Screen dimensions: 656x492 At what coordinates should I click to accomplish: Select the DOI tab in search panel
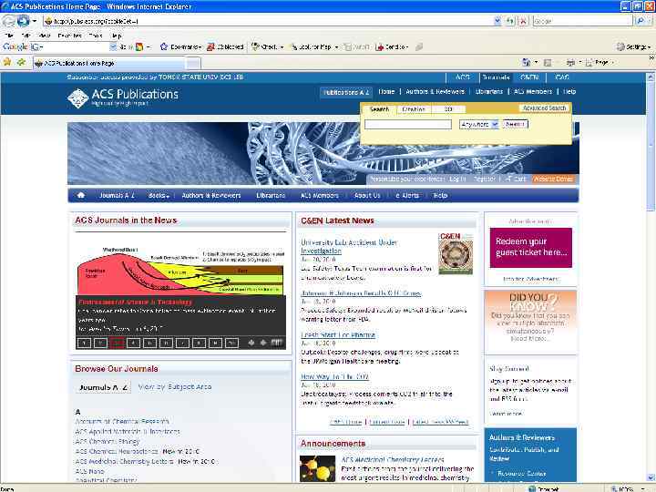tap(448, 109)
